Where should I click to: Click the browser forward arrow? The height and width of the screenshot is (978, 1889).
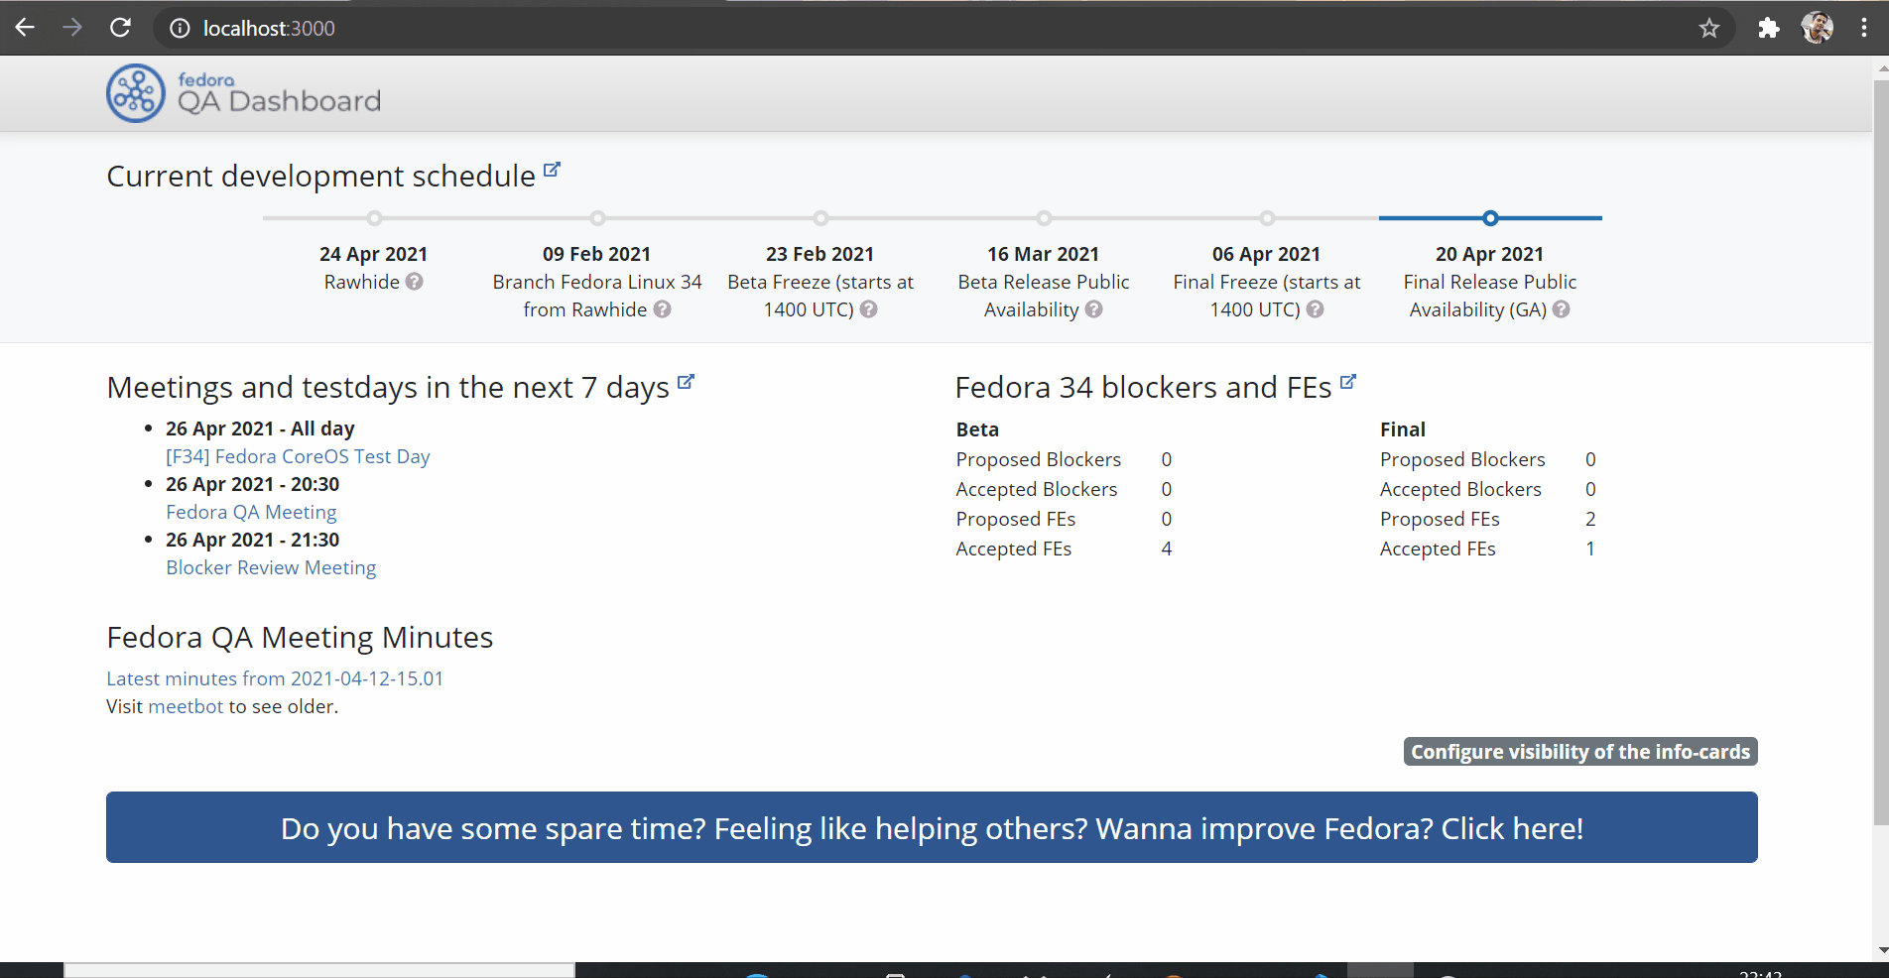pyautogui.click(x=72, y=28)
